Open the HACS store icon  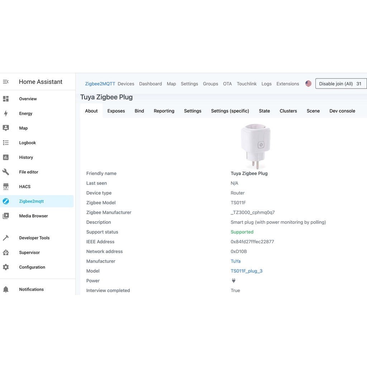[x=6, y=187]
